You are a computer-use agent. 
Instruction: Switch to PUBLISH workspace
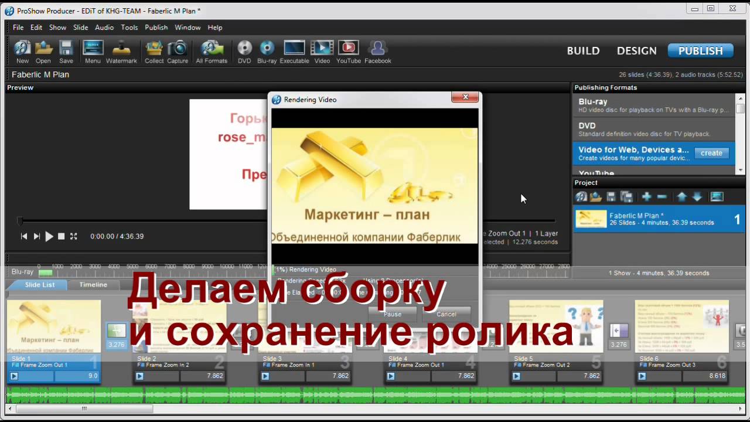(700, 51)
